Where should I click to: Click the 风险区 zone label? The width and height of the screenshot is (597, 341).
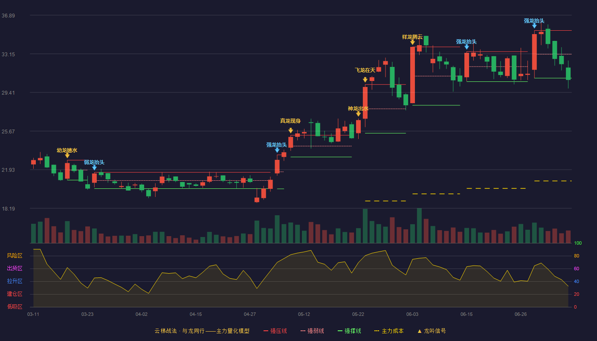pos(14,256)
